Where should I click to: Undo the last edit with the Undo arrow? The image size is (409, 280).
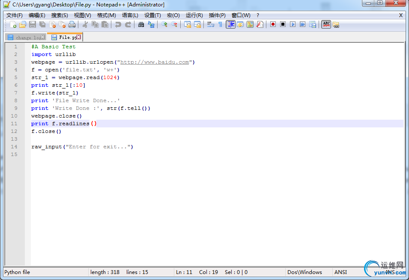tap(118, 25)
